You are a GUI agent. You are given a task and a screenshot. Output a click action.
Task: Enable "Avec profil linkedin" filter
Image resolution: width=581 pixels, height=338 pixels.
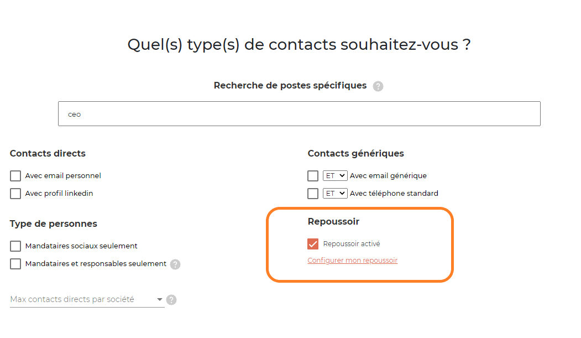point(15,193)
